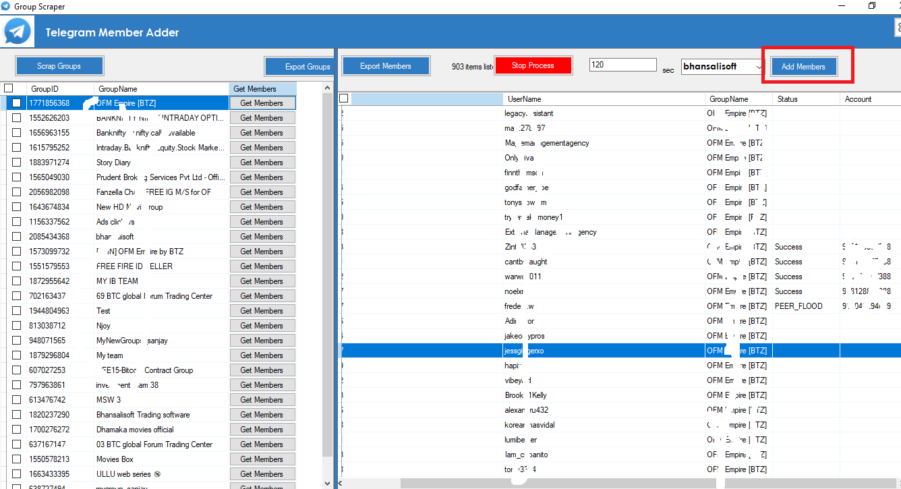Click the Export Groups button
This screenshot has width=901, height=489.
tap(300, 67)
